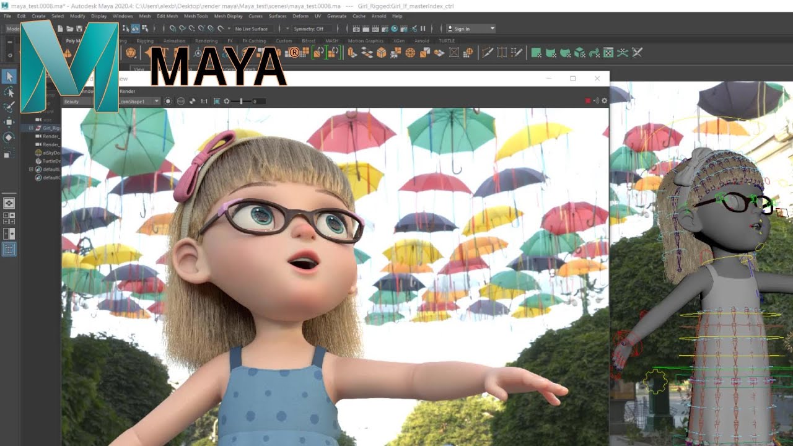
Task: Expand the defaultLightSet node in Outliner
Action: [31, 169]
